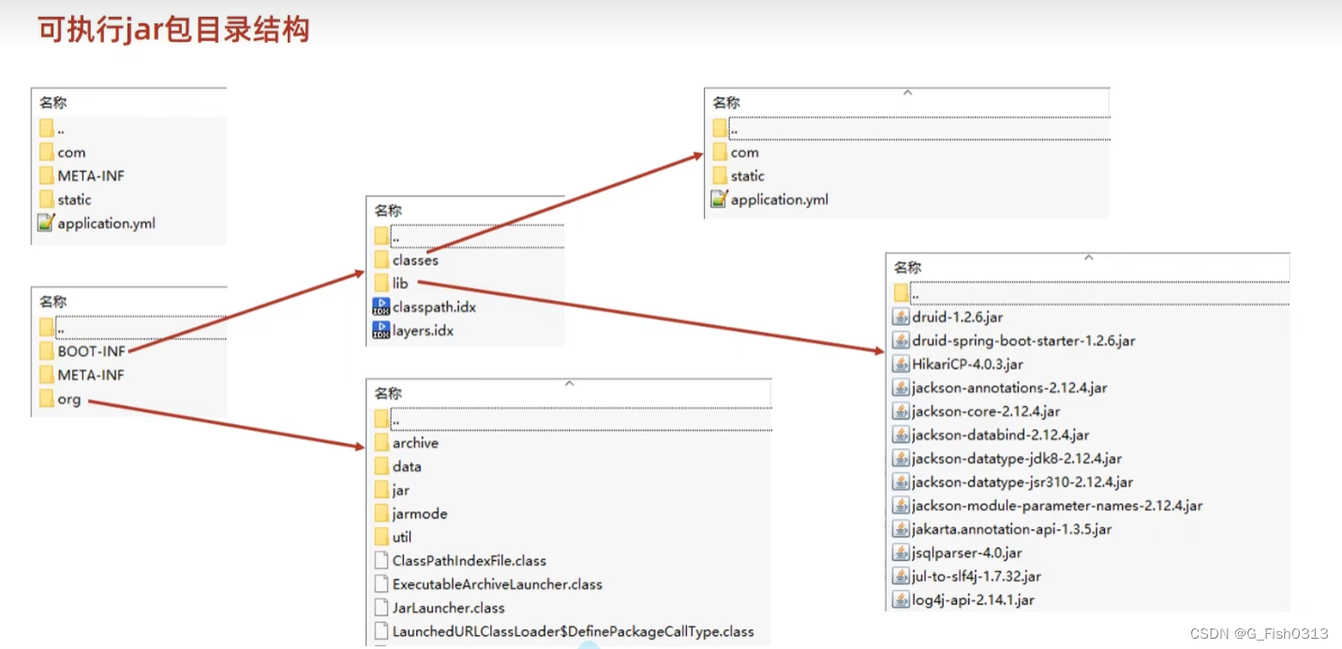Click the sort arrow above the archive folder list
The width and height of the screenshot is (1342, 649).
(569, 383)
